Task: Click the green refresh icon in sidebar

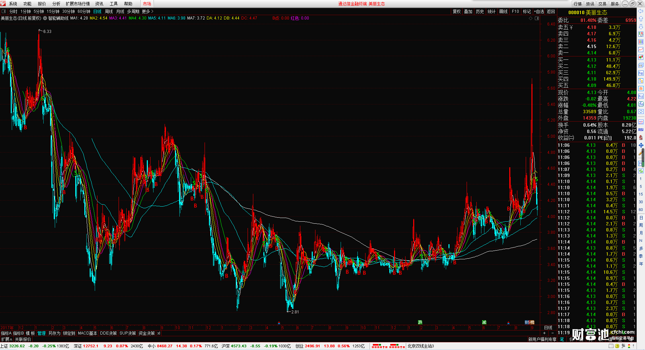Action: pos(641,171)
